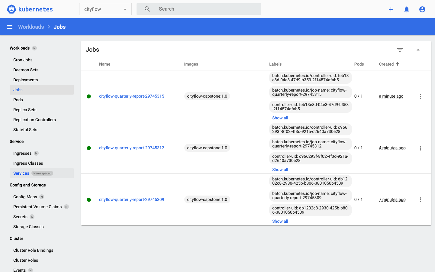Select Jobs in sidebar
The height and width of the screenshot is (272, 435).
pyautogui.click(x=42, y=90)
